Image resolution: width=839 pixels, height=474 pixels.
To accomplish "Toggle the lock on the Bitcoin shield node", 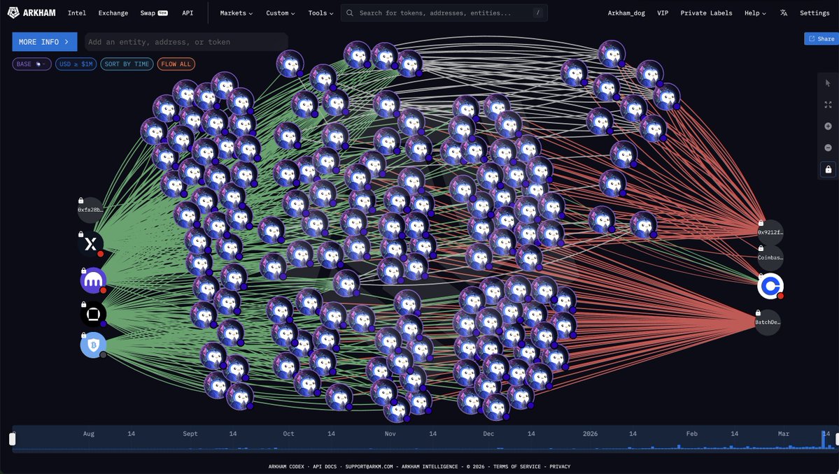I will click(83, 336).
